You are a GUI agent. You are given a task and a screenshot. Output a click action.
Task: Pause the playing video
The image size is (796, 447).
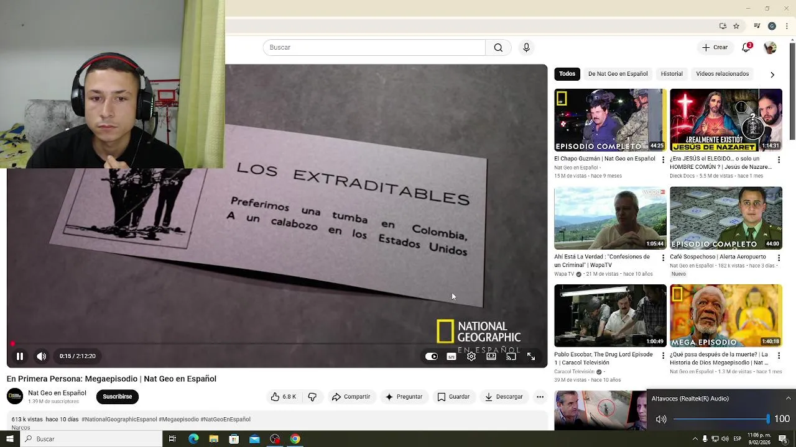pyautogui.click(x=20, y=356)
